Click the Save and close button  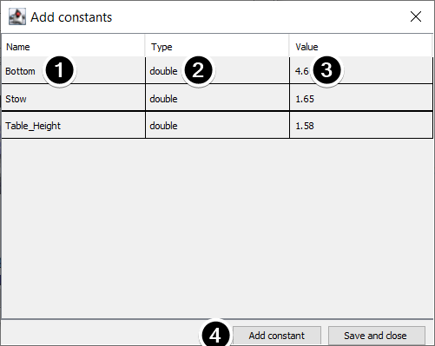[377, 336]
